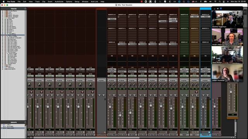Click the track type icon beside Drum MSTR in track list
The image size is (248, 139).
7,69
